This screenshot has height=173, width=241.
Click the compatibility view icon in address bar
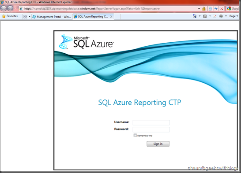pyautogui.click(x=210, y=9)
